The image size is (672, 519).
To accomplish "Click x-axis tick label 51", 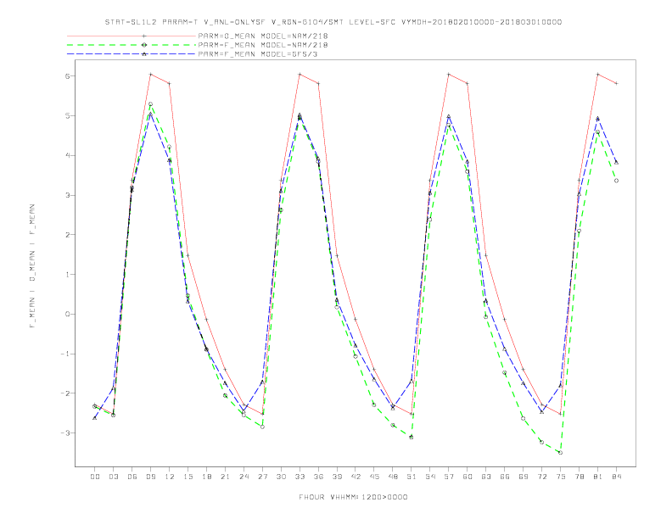I will [412, 477].
